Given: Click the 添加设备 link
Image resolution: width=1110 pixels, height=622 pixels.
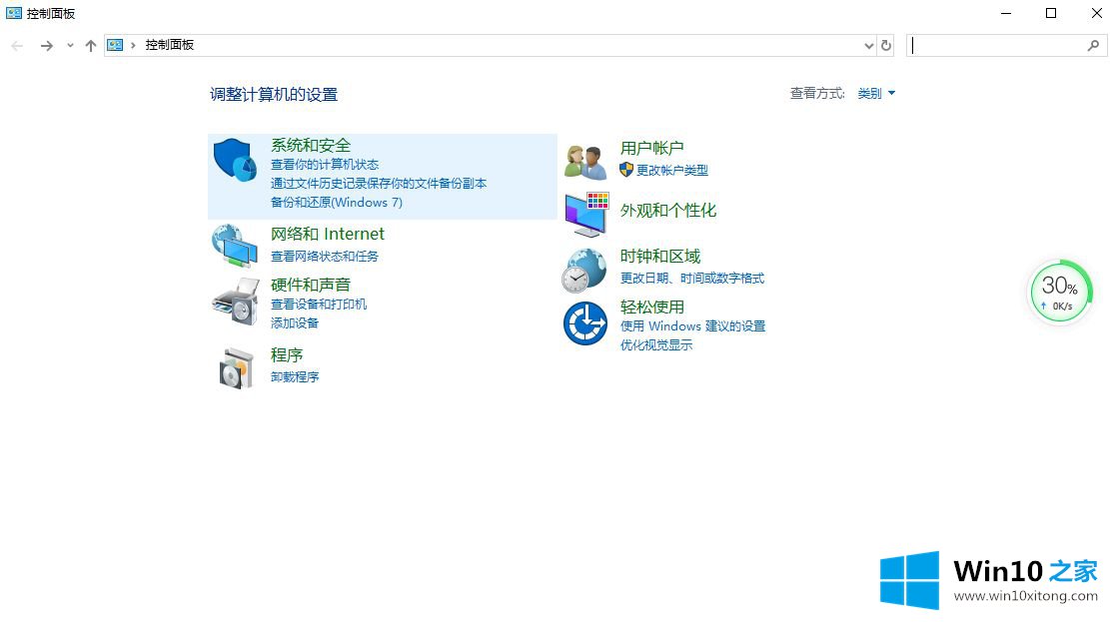Looking at the screenshot, I should (295, 323).
